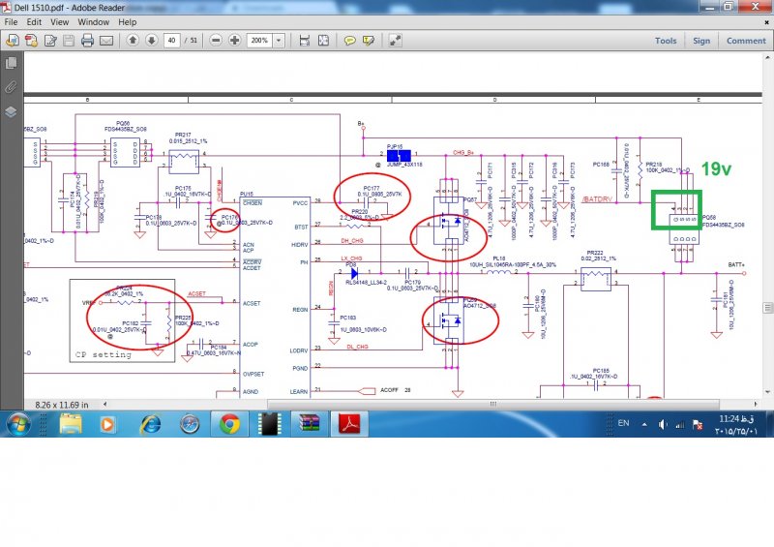The image size is (774, 547).
Task: Go to previous page with up arrow
Action: click(x=133, y=40)
